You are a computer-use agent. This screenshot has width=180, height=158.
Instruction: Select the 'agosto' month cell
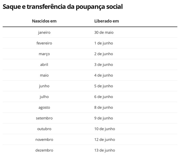tap(44, 107)
